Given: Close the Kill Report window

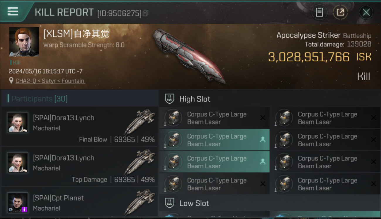Looking at the screenshot, I should tap(366, 12).
